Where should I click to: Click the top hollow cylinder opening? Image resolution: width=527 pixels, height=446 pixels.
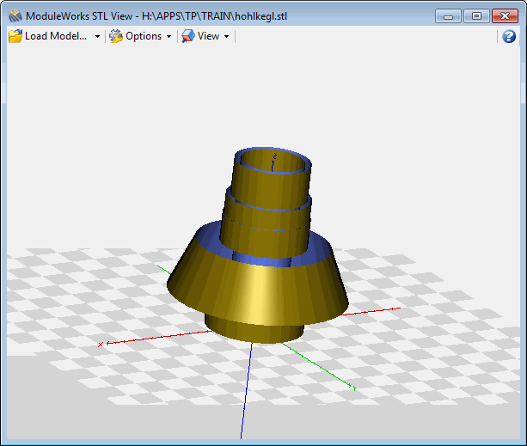[273, 162]
